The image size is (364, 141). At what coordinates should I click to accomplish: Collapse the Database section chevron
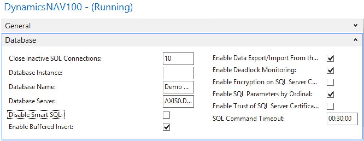355,40
